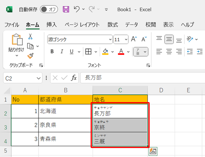Screen dimensions: 205x157
Task: Open underline style dropdown
Action: (79, 52)
